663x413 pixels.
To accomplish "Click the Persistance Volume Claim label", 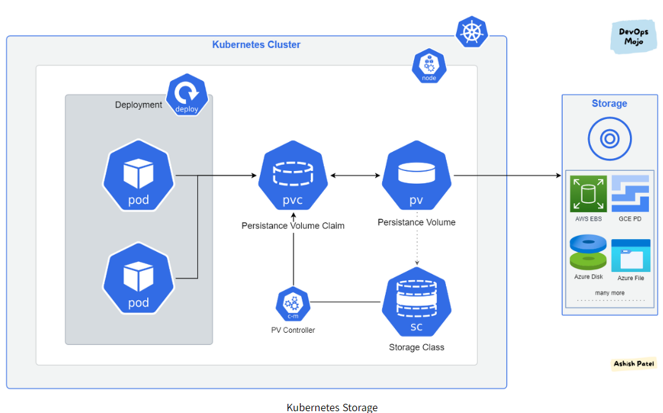I will point(293,225).
